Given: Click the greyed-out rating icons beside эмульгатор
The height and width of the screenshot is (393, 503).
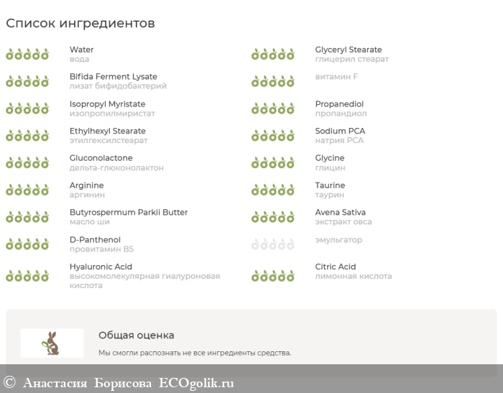Looking at the screenshot, I should click(x=272, y=245).
